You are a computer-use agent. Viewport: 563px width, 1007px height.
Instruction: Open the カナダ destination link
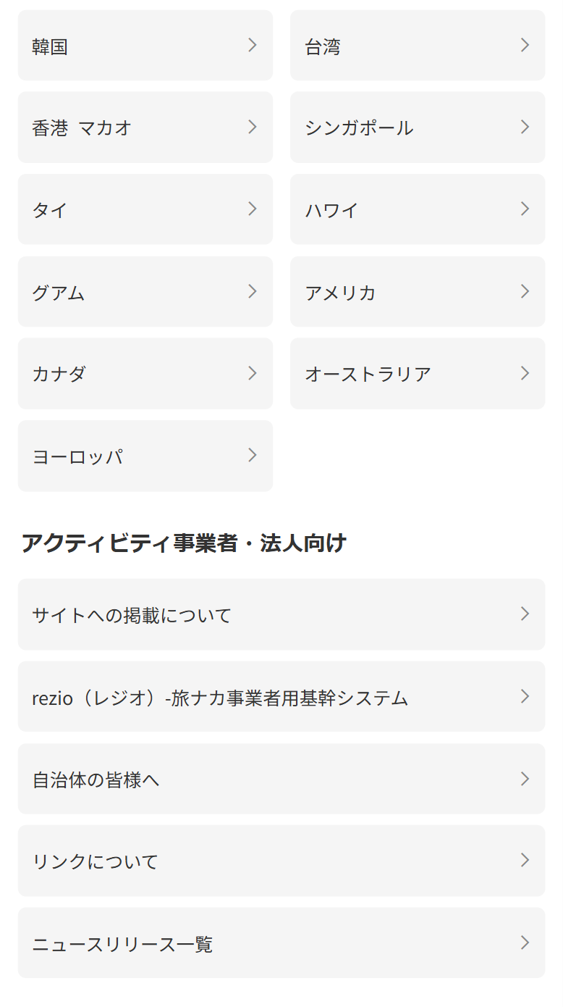point(145,374)
